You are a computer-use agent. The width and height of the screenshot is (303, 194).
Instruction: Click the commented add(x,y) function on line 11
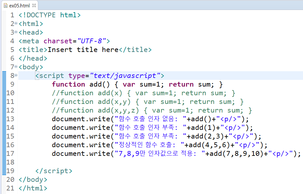148,102
